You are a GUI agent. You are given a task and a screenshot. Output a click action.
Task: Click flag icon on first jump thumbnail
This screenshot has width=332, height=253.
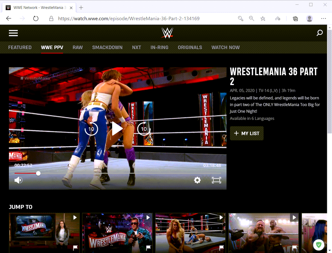pos(75,248)
